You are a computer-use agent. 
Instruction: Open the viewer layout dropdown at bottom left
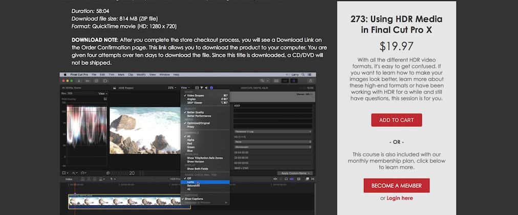(65, 173)
